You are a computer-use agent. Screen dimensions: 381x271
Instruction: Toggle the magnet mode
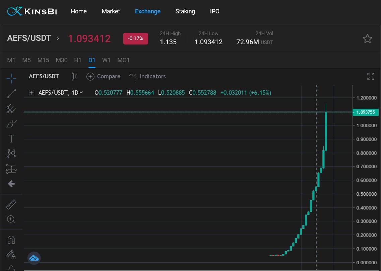click(x=11, y=240)
